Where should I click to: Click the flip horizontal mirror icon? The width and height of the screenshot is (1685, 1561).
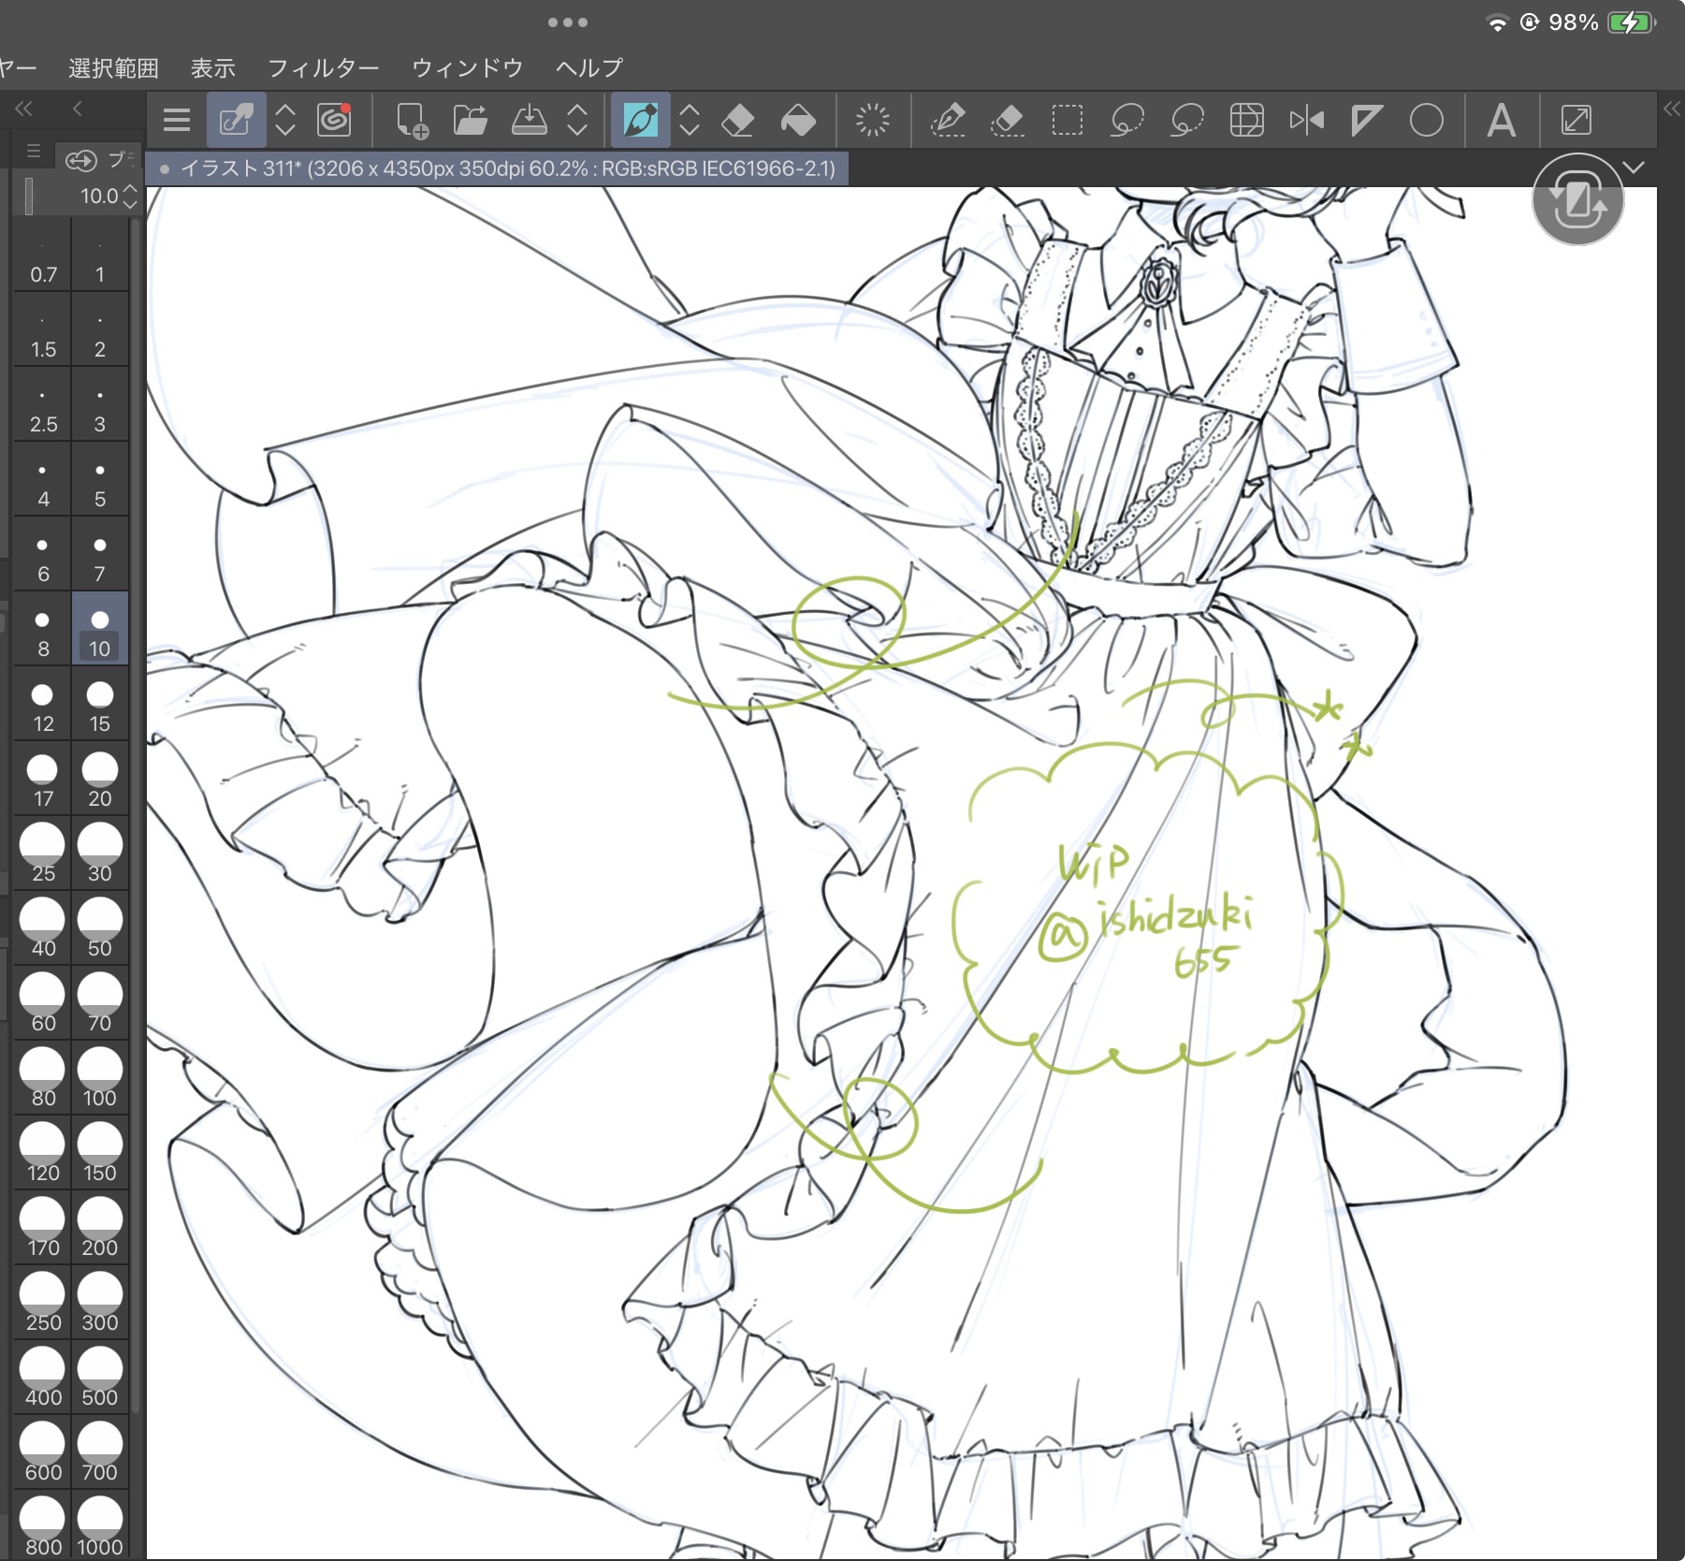(x=1306, y=121)
